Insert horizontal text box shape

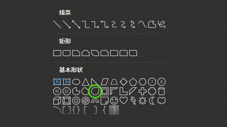tap(57, 82)
